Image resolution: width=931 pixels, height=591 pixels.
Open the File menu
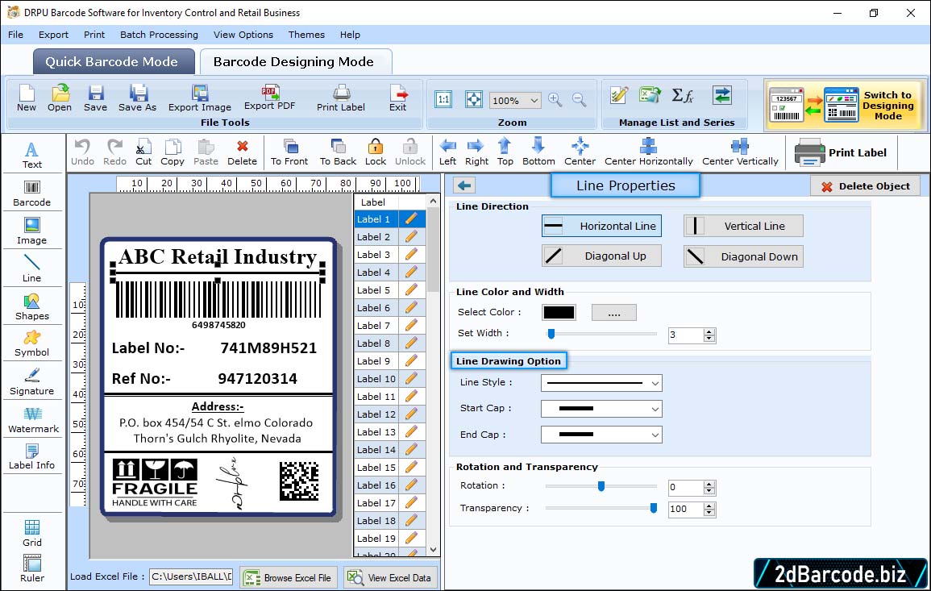tap(15, 35)
